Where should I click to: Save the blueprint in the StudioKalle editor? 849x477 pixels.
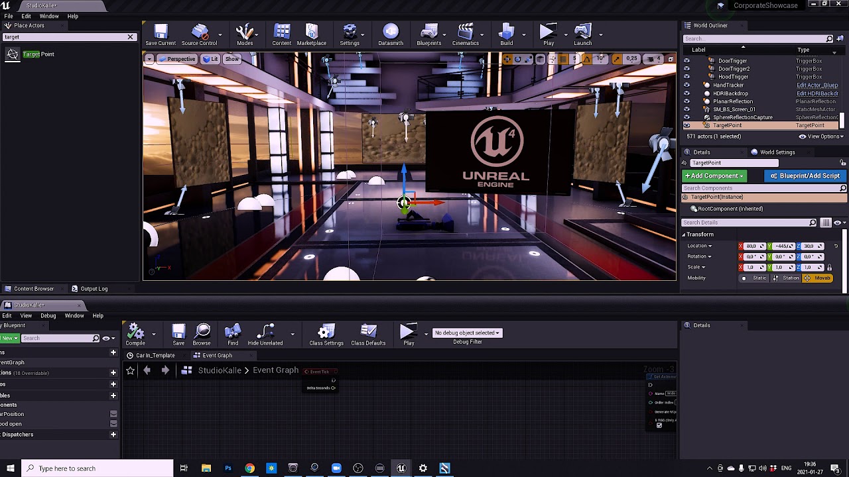coord(178,335)
